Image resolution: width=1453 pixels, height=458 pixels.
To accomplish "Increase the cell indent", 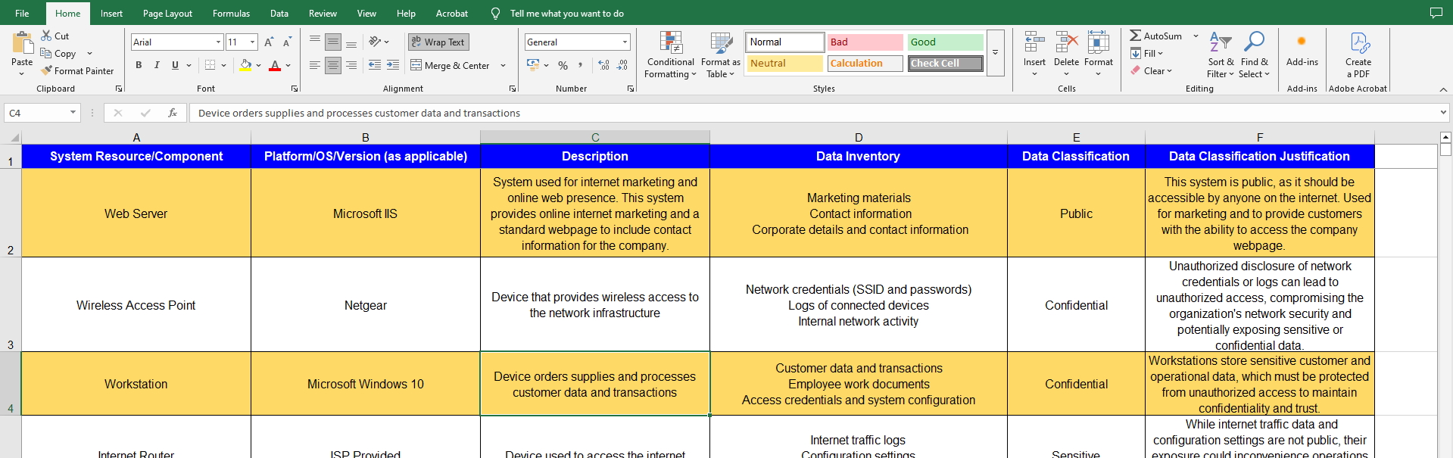I will (393, 65).
